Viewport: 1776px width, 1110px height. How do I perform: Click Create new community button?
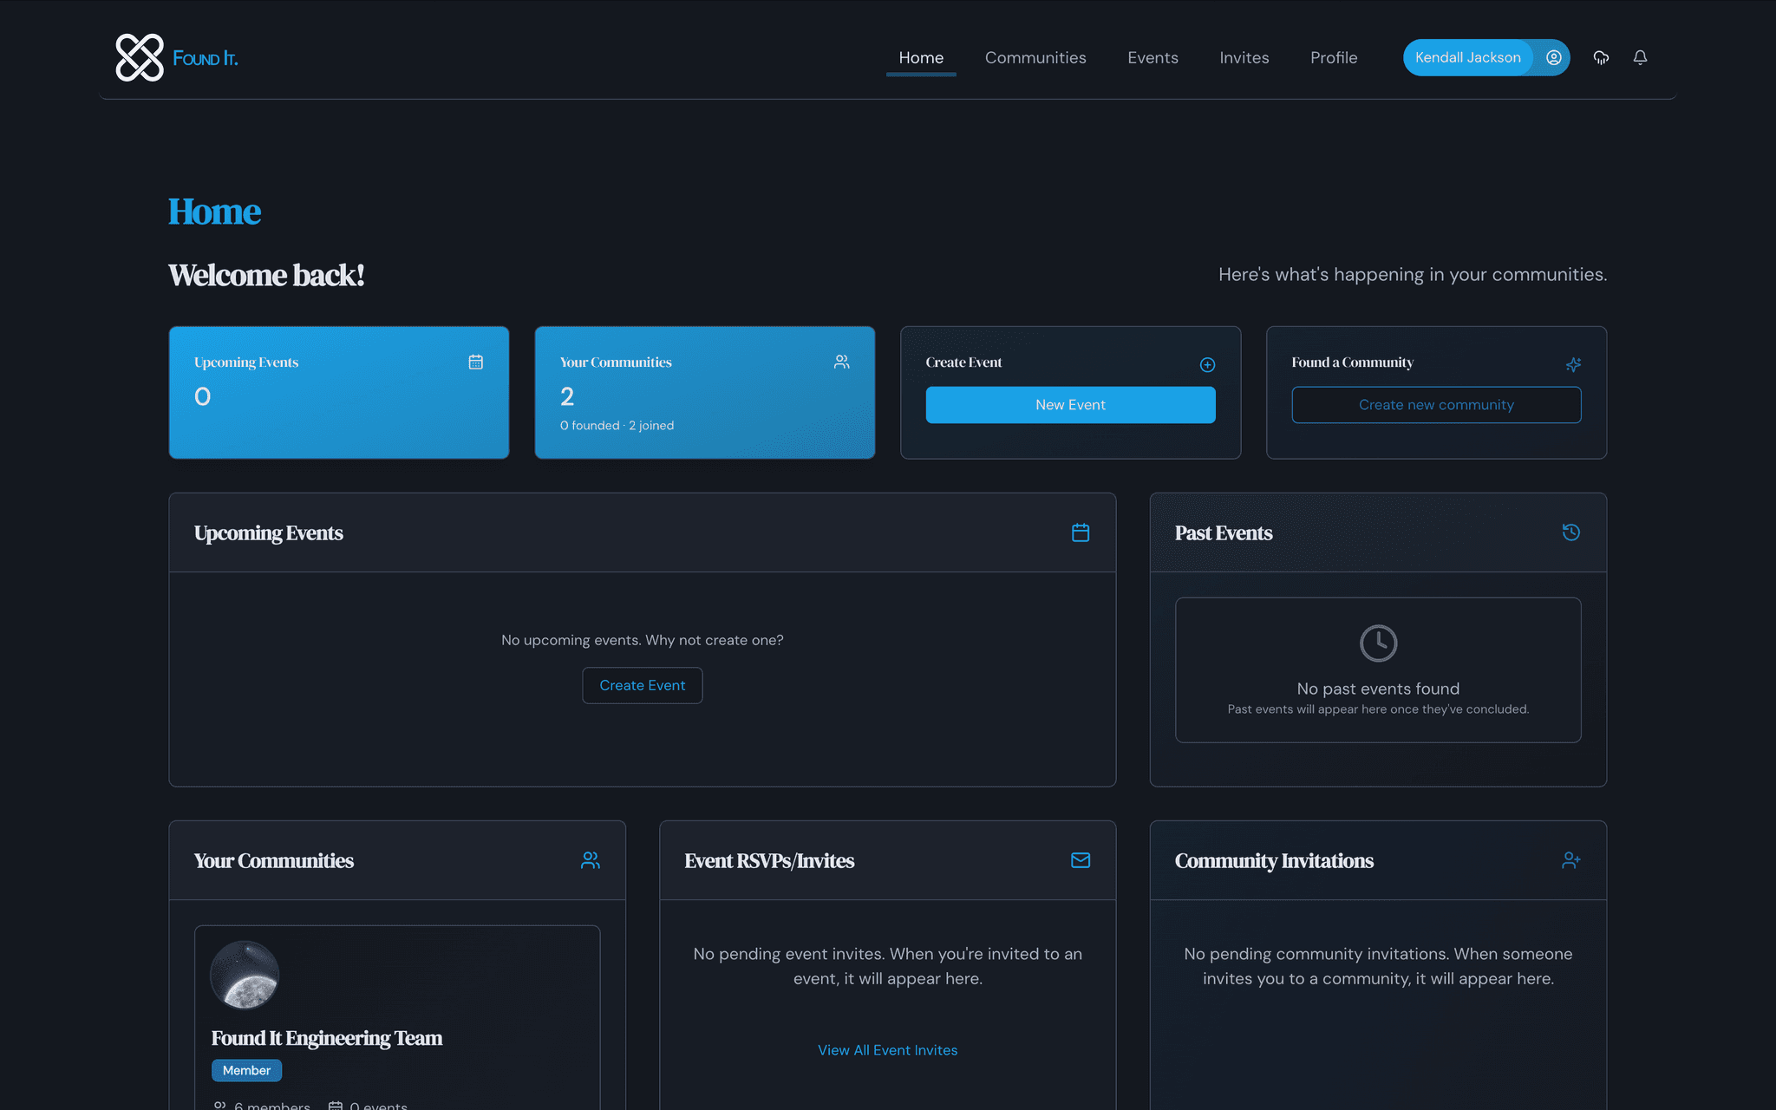click(x=1436, y=405)
